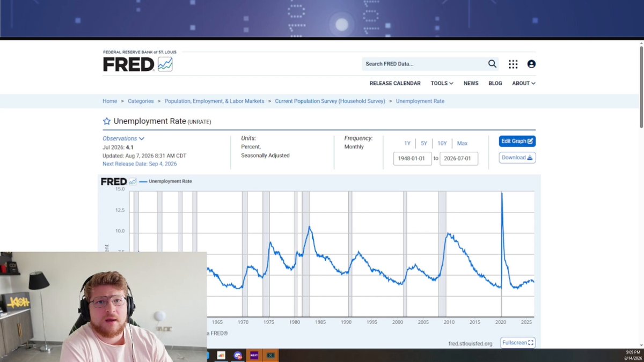Favorite the series with the star icon
Image resolution: width=644 pixels, height=362 pixels.
107,121
